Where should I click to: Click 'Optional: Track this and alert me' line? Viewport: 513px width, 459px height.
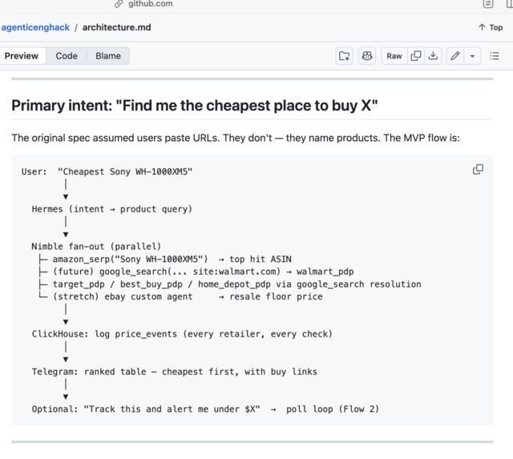pos(205,409)
